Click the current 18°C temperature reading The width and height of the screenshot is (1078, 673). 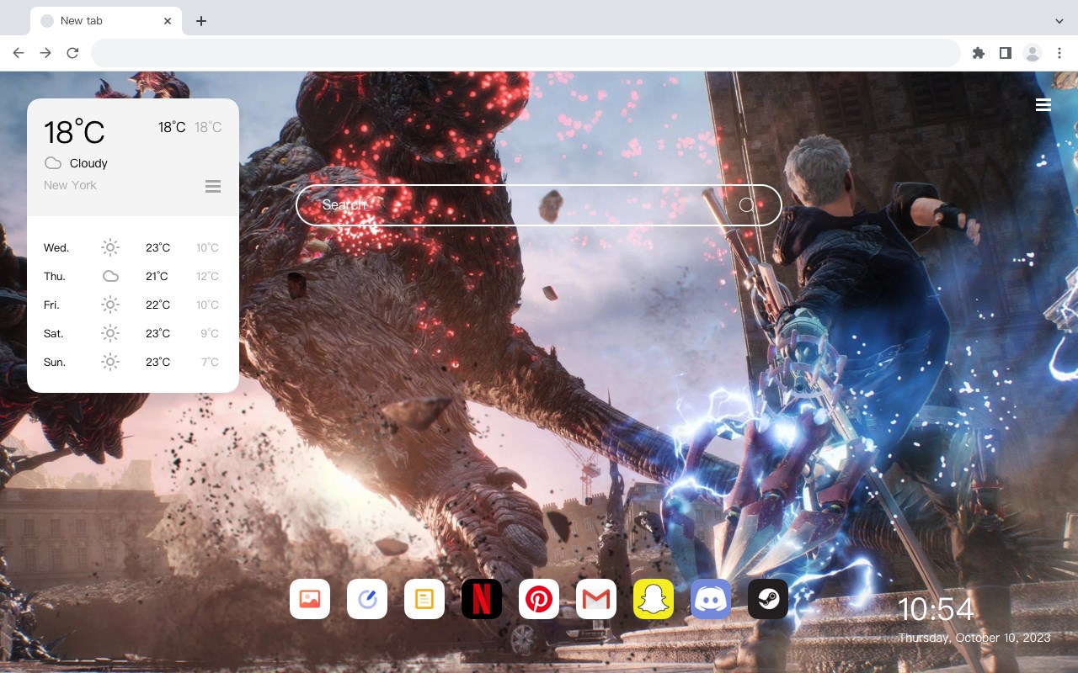point(74,132)
